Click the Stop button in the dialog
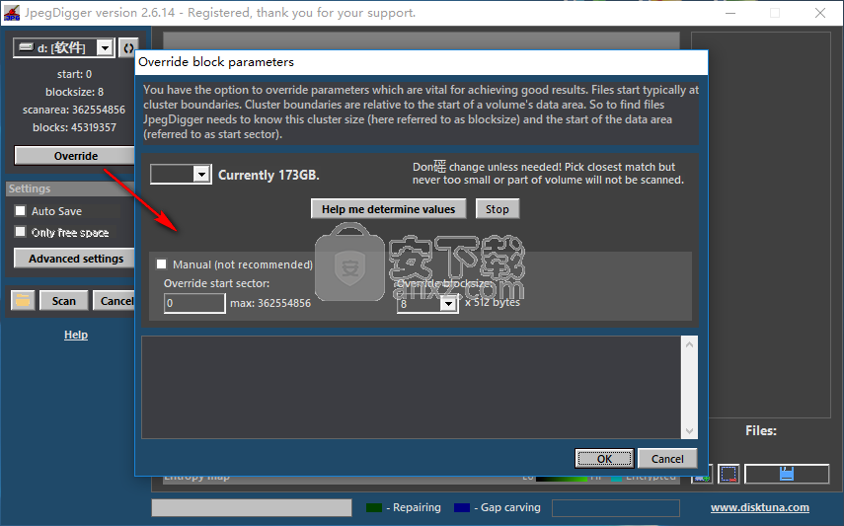The width and height of the screenshot is (844, 526). (497, 209)
